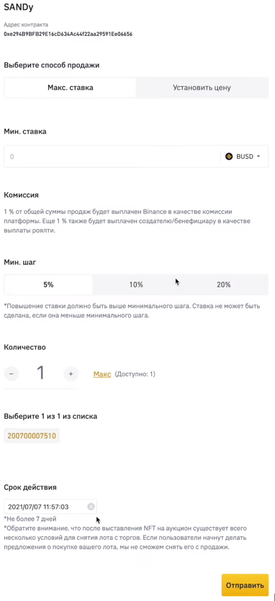Image resolution: width=275 pixels, height=601 pixels.
Task: Select token ID 200700007510 from list
Action: tap(32, 436)
